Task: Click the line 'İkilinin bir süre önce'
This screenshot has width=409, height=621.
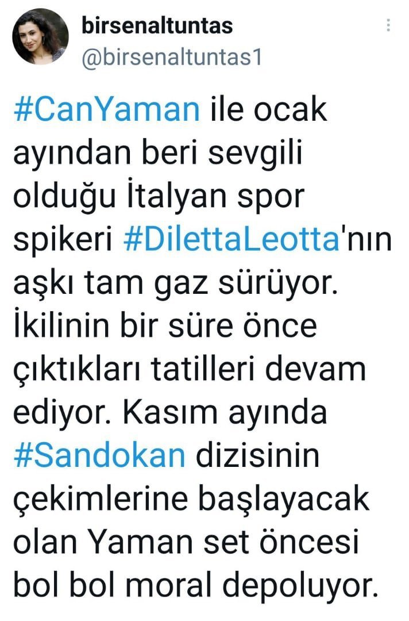Action: (x=165, y=325)
